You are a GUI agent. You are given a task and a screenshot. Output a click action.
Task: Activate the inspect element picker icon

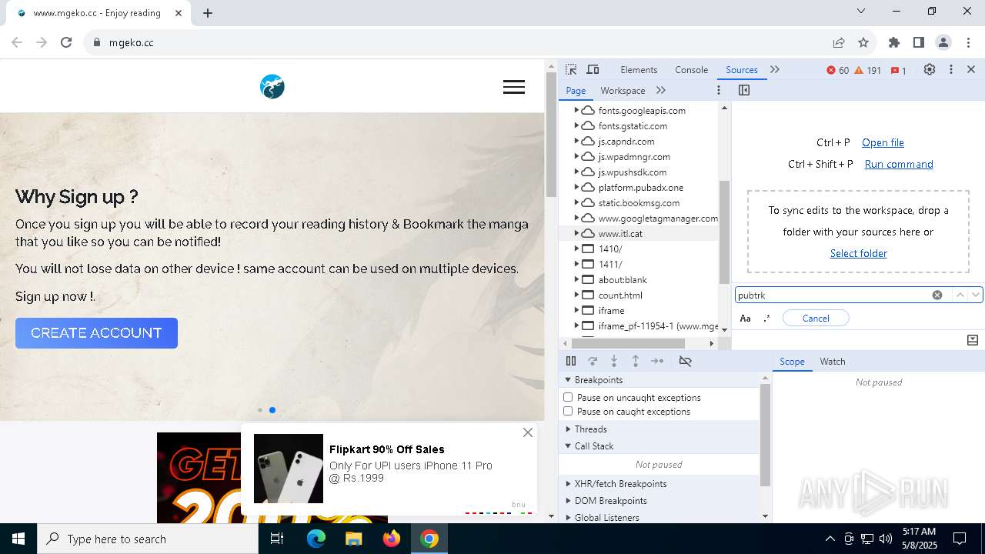(x=571, y=69)
